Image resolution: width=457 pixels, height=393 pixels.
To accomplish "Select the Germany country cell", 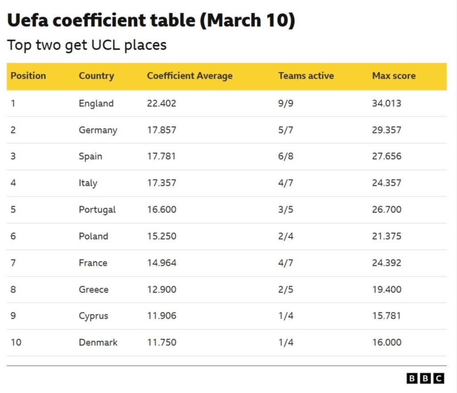I will pos(98,130).
